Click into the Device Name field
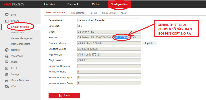The image size is (206, 100). click(109, 20)
